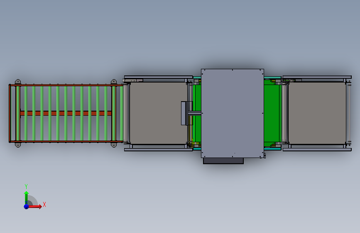This screenshot has height=233, width=360.
Task: Select the bottom side rail of the left belt conveyor
Action: point(159,150)
